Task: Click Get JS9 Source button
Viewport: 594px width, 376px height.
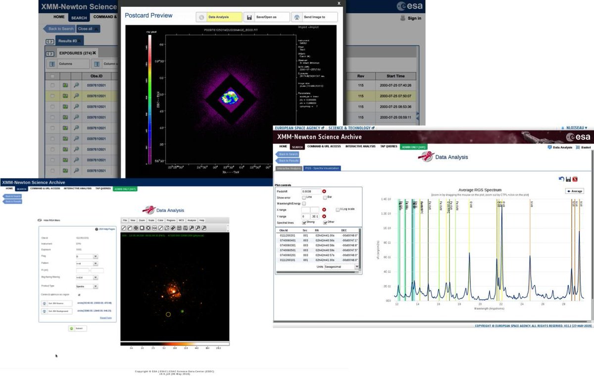Action: [56, 303]
